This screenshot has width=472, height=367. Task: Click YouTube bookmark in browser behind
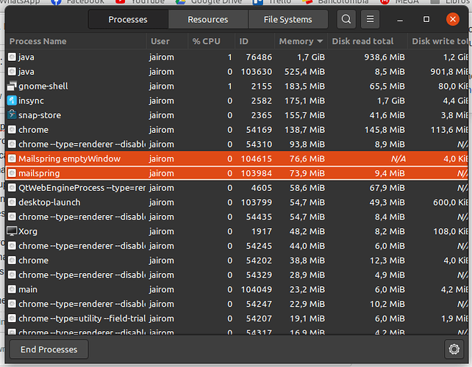[140, 1]
